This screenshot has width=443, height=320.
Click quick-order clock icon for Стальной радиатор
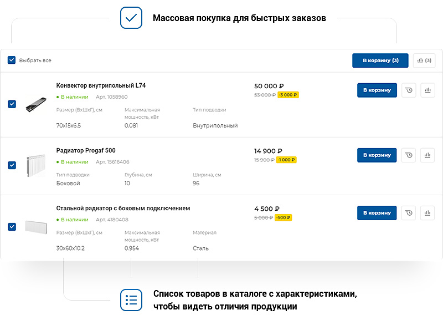[408, 212]
